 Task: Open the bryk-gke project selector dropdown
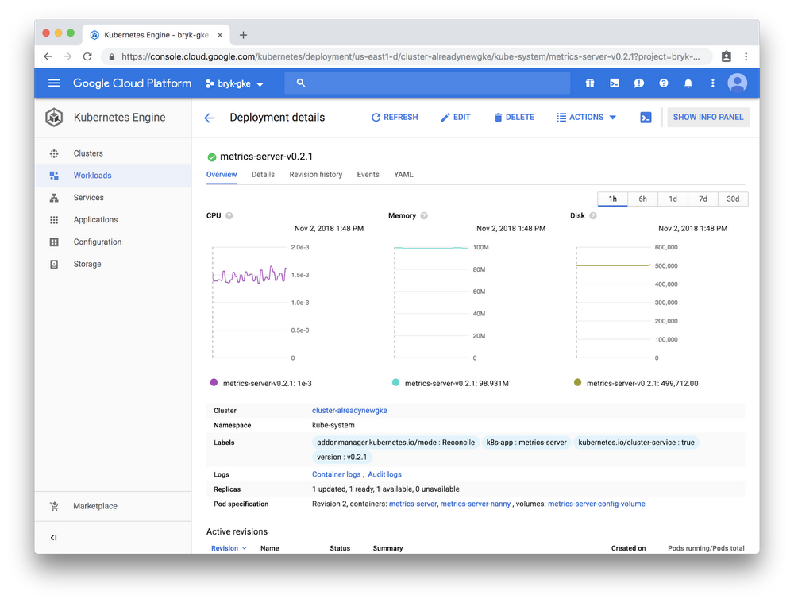point(234,83)
